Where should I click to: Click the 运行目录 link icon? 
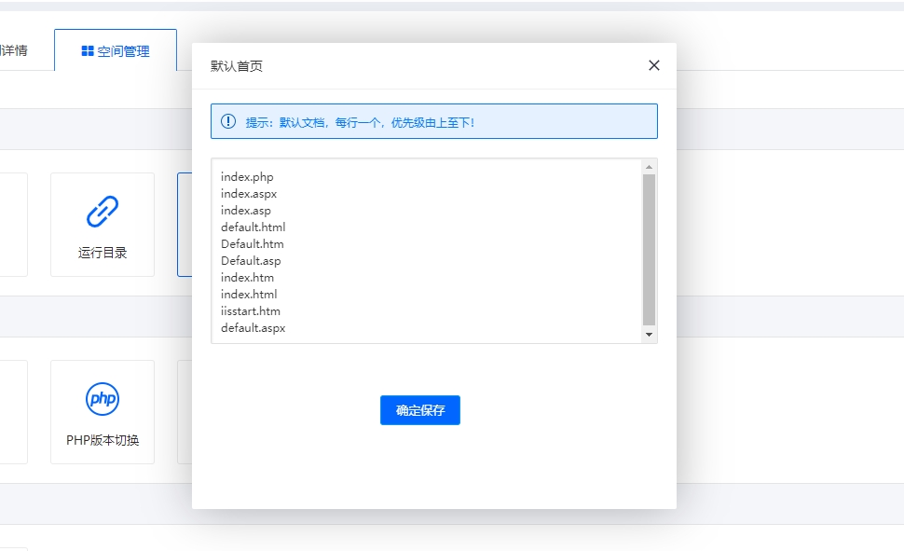(x=103, y=210)
